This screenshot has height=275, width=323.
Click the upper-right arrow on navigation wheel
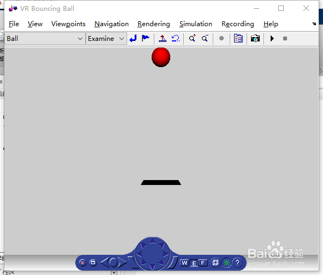[161, 245]
